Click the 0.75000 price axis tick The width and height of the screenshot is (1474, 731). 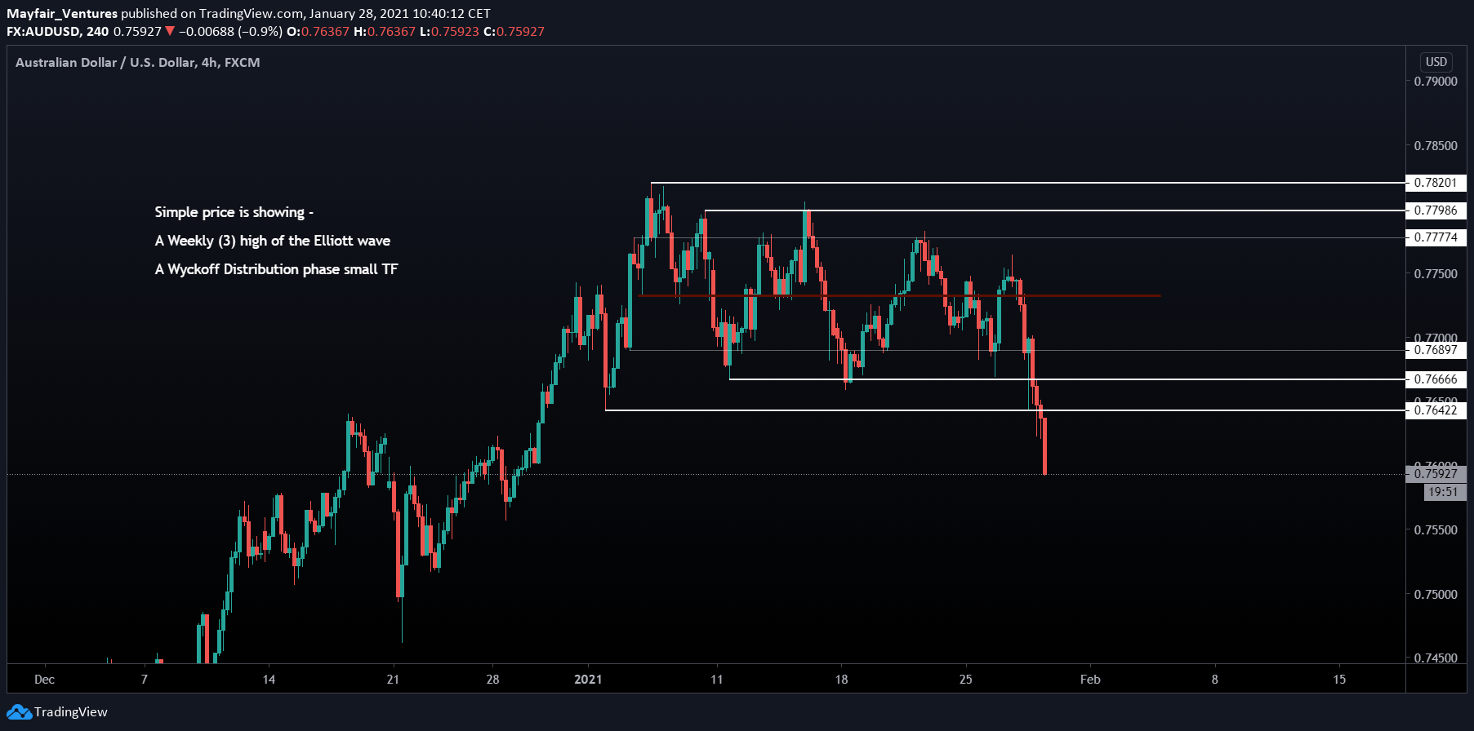(x=1436, y=595)
